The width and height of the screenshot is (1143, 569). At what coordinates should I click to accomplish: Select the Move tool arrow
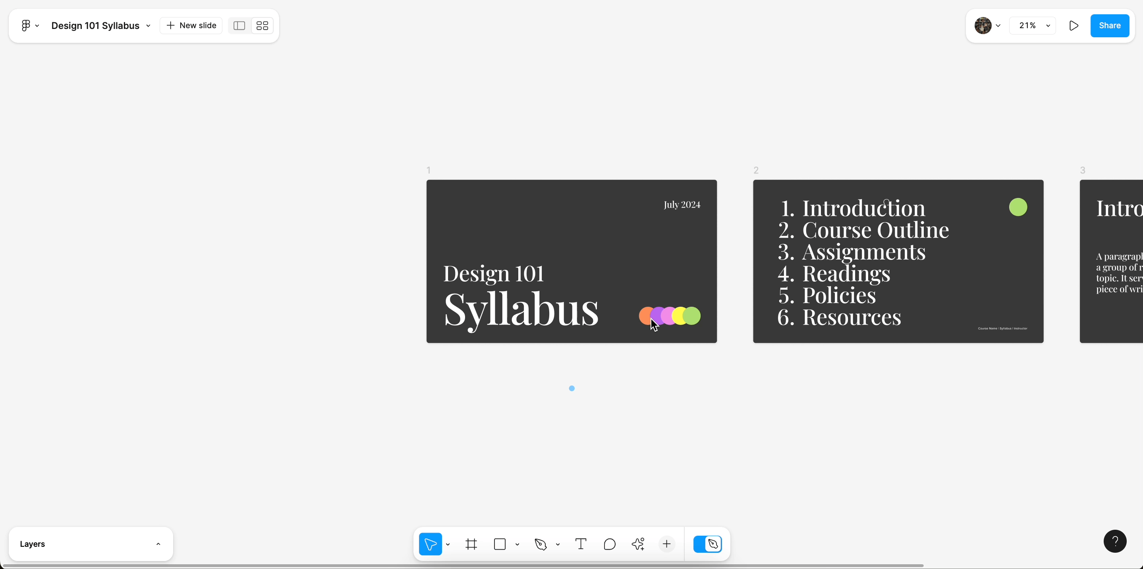(431, 544)
